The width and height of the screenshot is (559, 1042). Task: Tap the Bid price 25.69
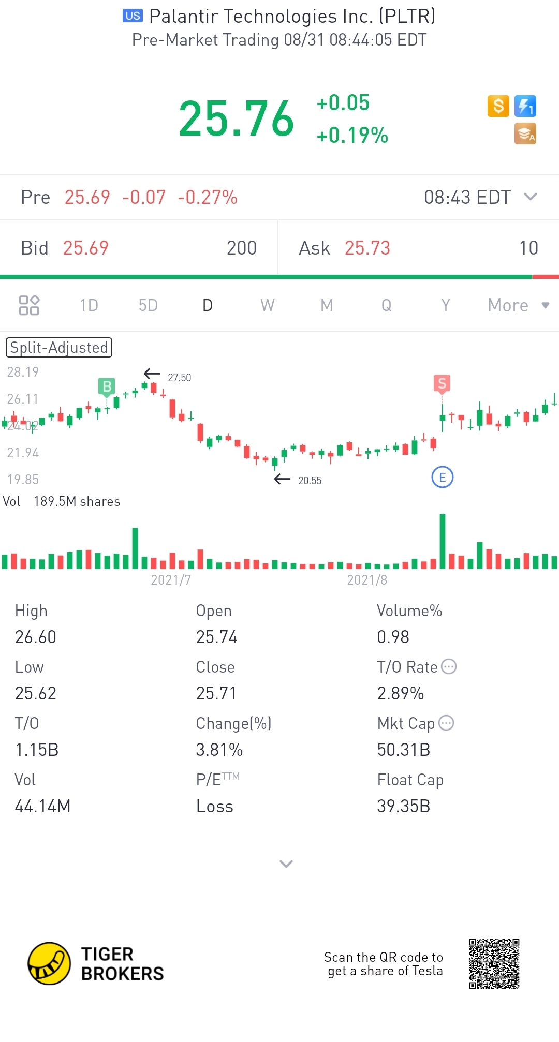pos(86,248)
